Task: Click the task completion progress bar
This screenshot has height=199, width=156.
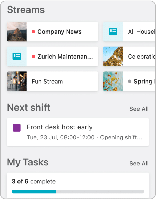Action: coord(78,191)
